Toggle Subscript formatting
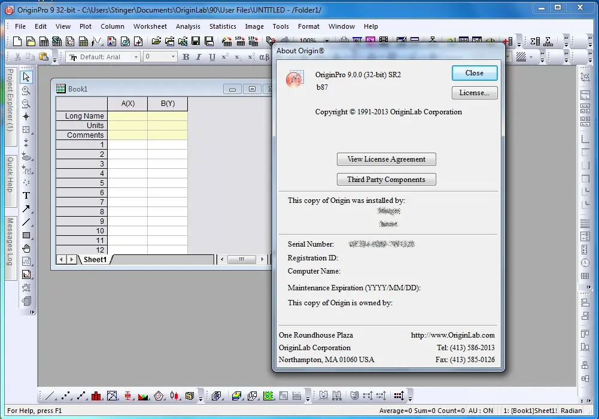 [238, 57]
